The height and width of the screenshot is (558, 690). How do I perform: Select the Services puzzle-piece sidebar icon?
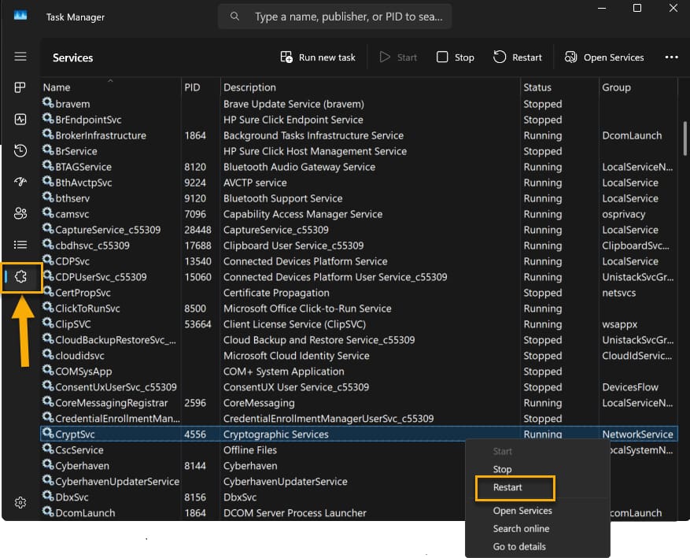click(x=21, y=277)
